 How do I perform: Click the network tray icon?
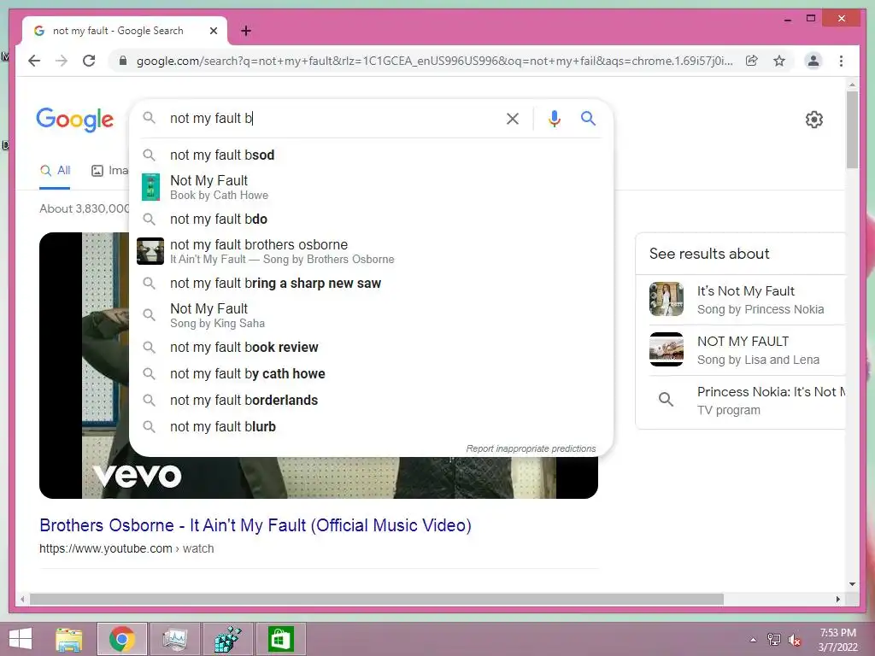click(x=773, y=640)
